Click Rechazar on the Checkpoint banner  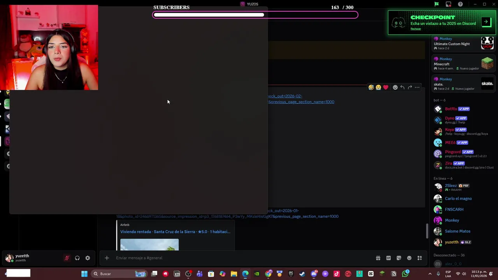(x=416, y=29)
